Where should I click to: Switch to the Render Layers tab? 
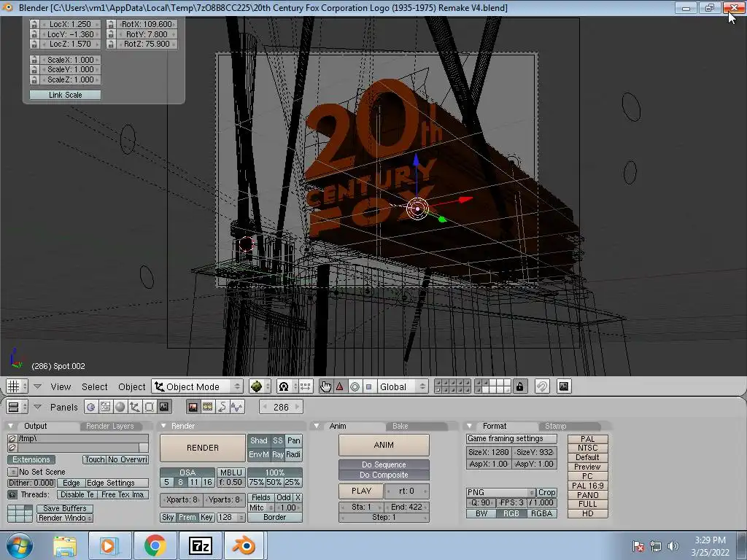[110, 426]
